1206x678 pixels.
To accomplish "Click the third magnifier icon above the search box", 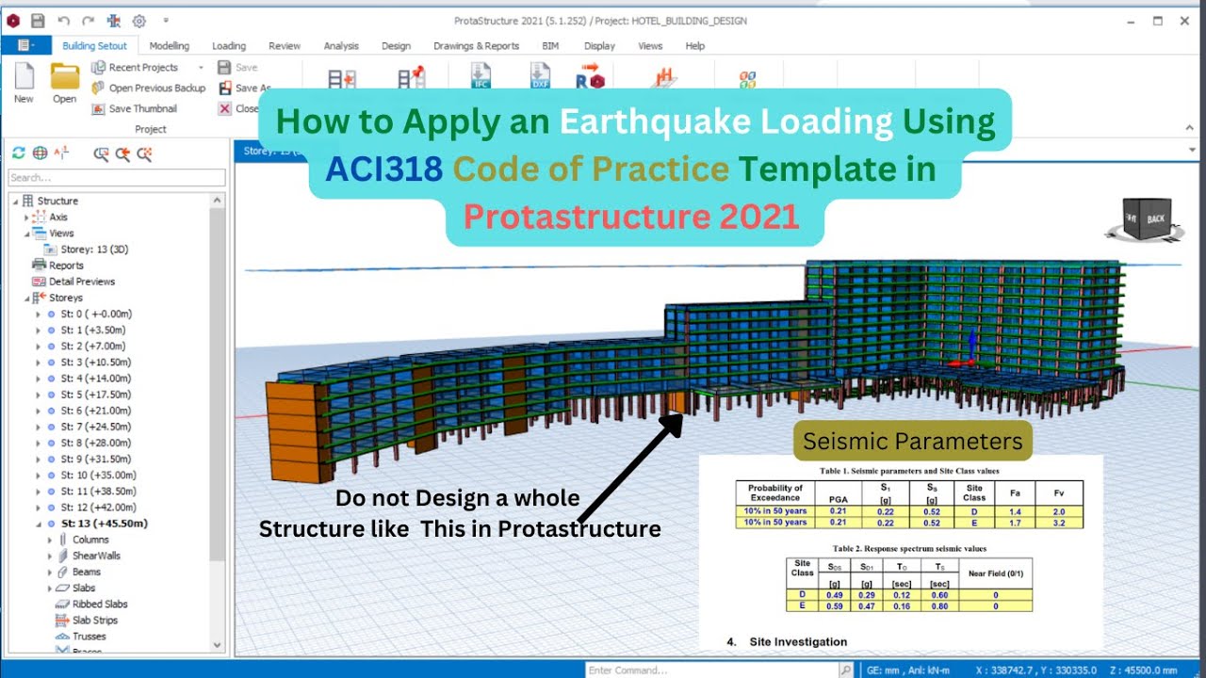I will [x=144, y=154].
